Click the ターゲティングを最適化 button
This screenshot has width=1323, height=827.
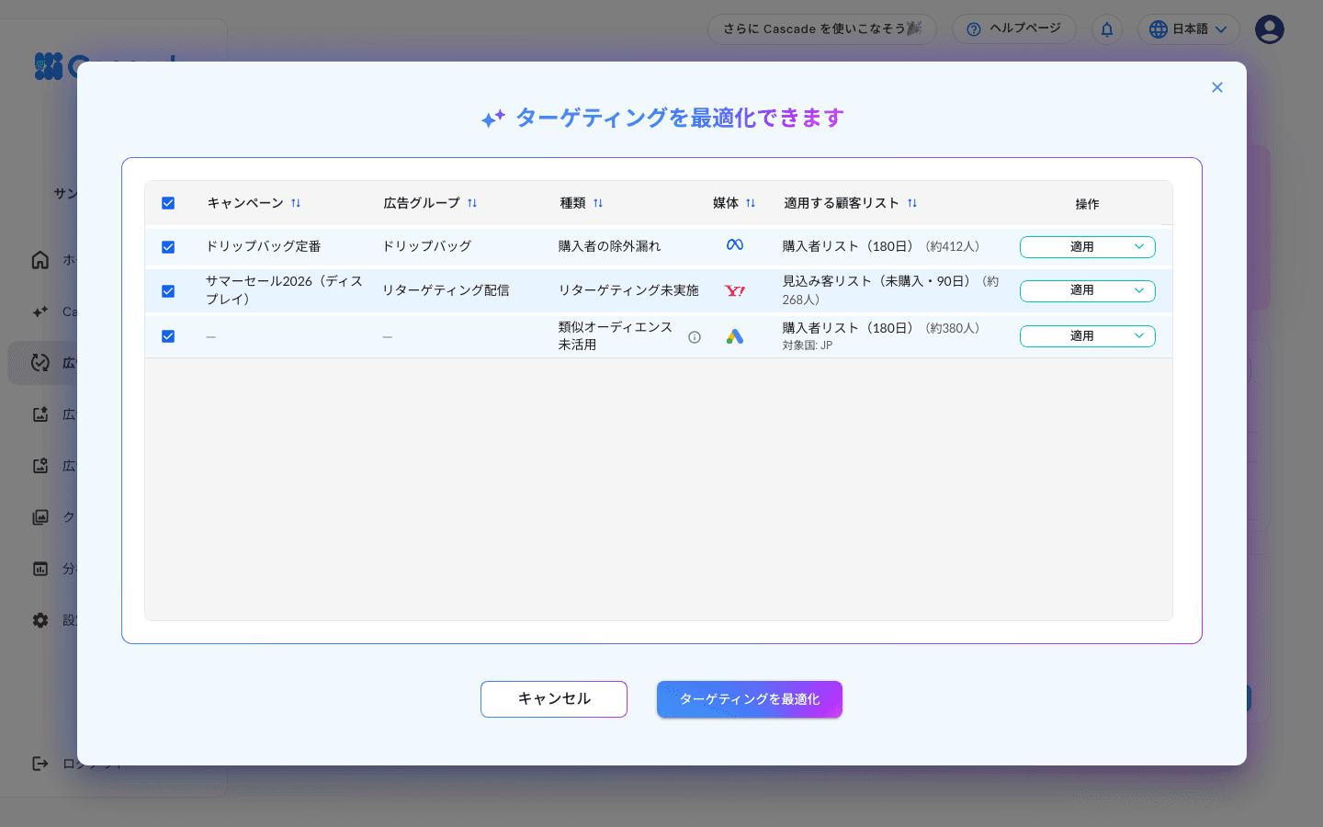[750, 699]
